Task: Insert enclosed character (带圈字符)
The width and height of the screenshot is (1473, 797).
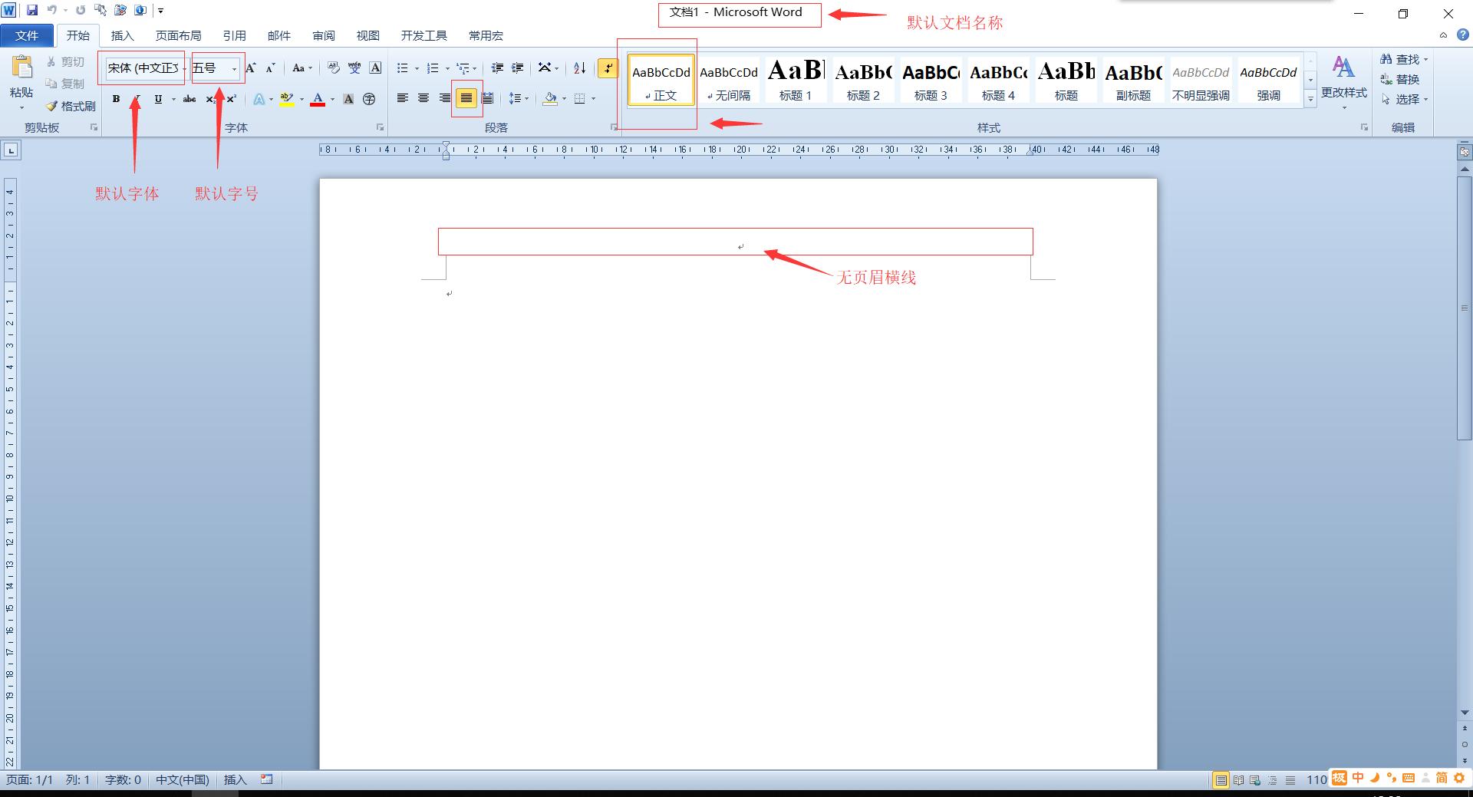Action: point(369,99)
